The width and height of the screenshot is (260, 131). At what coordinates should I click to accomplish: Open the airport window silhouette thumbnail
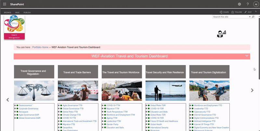(166, 91)
